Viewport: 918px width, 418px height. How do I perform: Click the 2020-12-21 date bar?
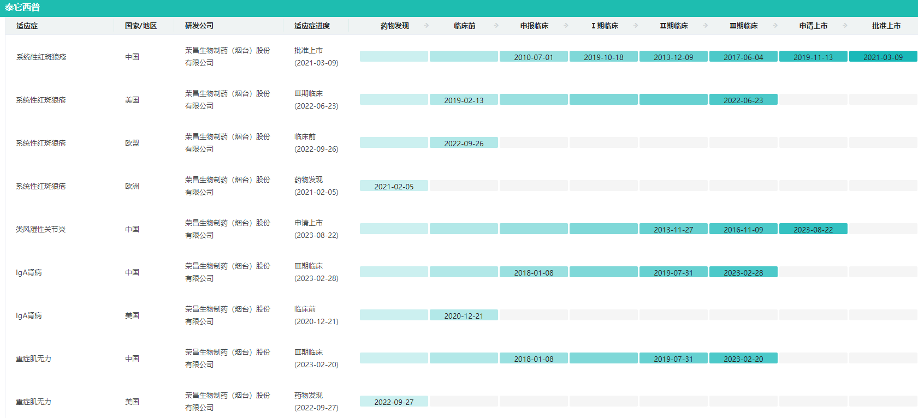pos(464,315)
